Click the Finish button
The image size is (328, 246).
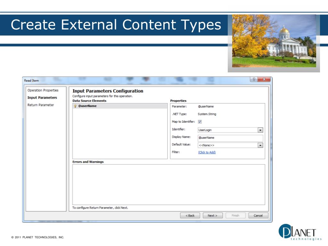(235, 216)
